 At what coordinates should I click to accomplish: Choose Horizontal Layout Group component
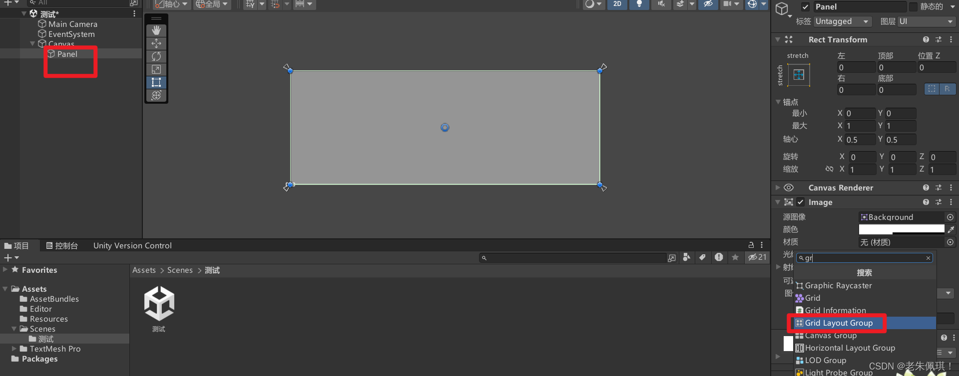click(865, 348)
